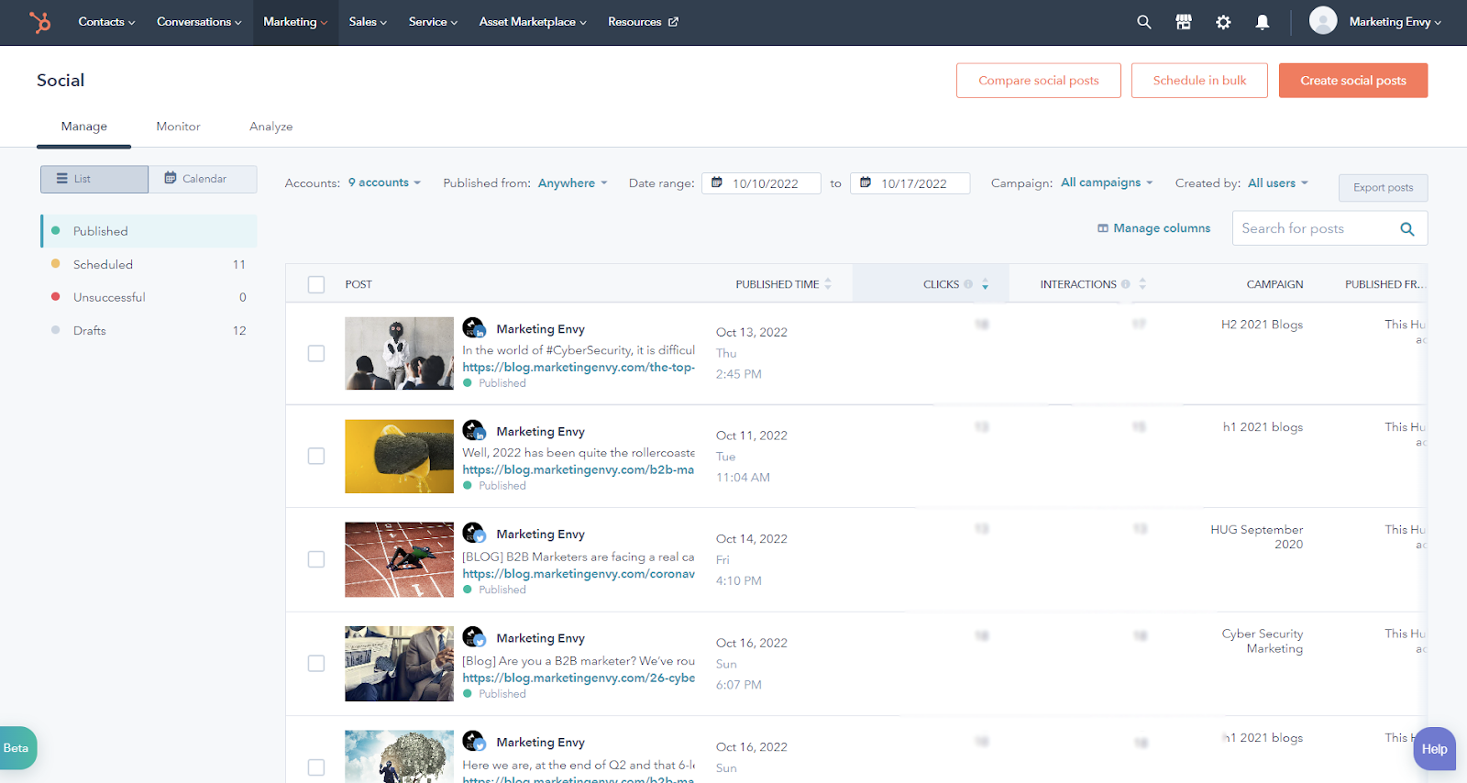1467x783 pixels.
Task: Open the Resources external link
Action: [643, 22]
